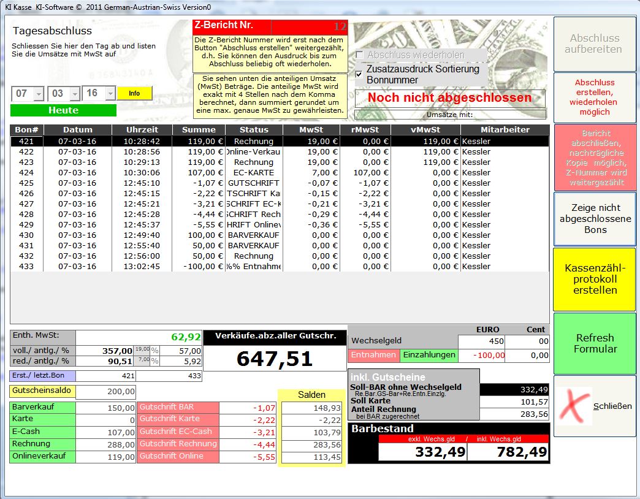Click the green Heute button
The height and width of the screenshot is (499, 640).
(63, 110)
